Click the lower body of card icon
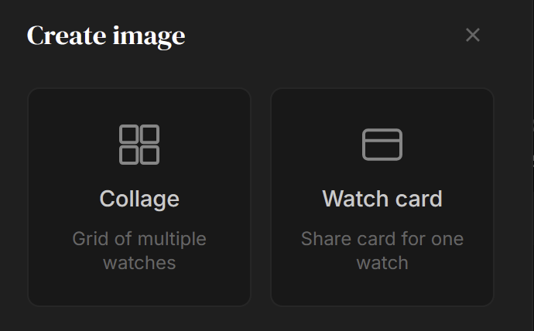This screenshot has width=534, height=331. point(382,150)
